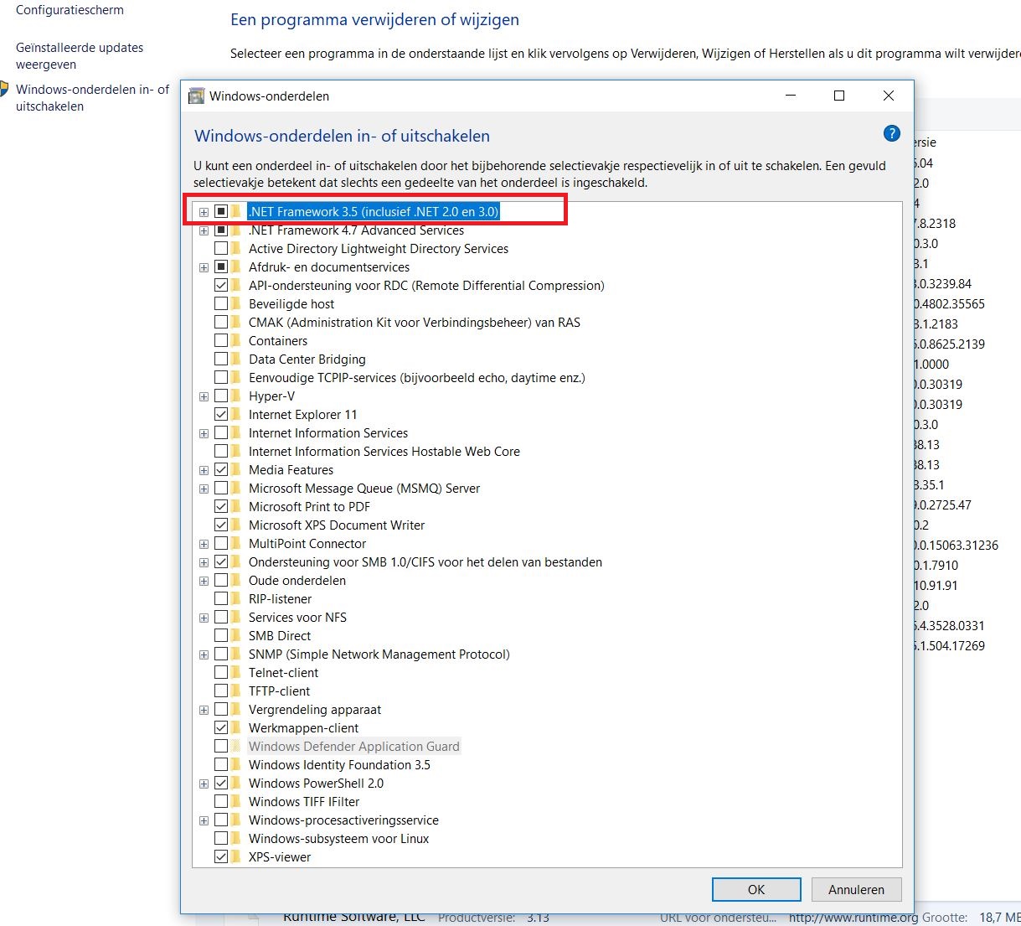Click the folder icon next to XPS-viewer

tap(236, 857)
